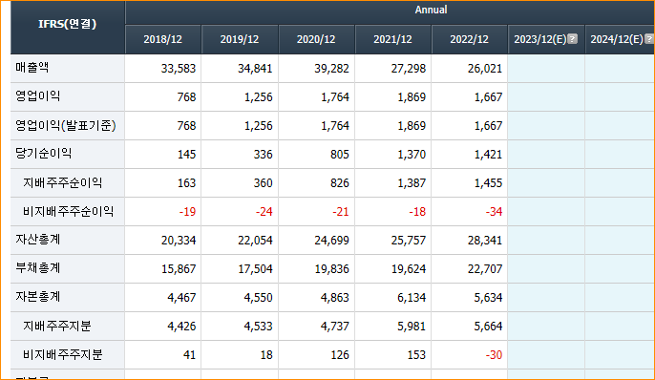The width and height of the screenshot is (655, 380).
Task: Click the 19,624 total liabilities value
Action: (x=408, y=269)
